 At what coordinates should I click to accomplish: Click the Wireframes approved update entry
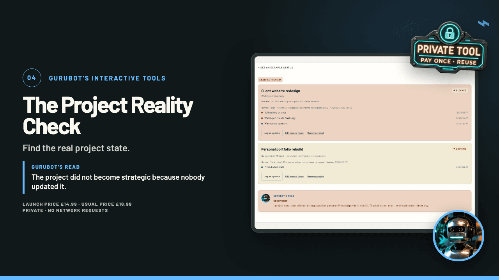pyautogui.click(x=276, y=124)
